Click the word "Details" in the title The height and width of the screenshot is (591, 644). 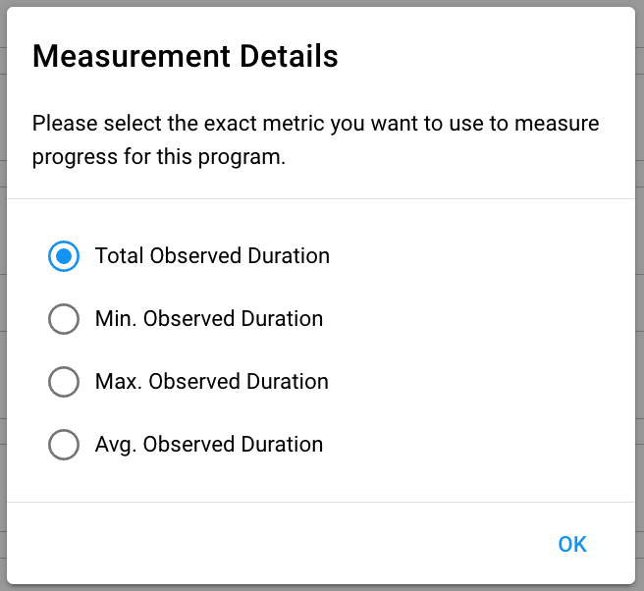click(x=289, y=56)
